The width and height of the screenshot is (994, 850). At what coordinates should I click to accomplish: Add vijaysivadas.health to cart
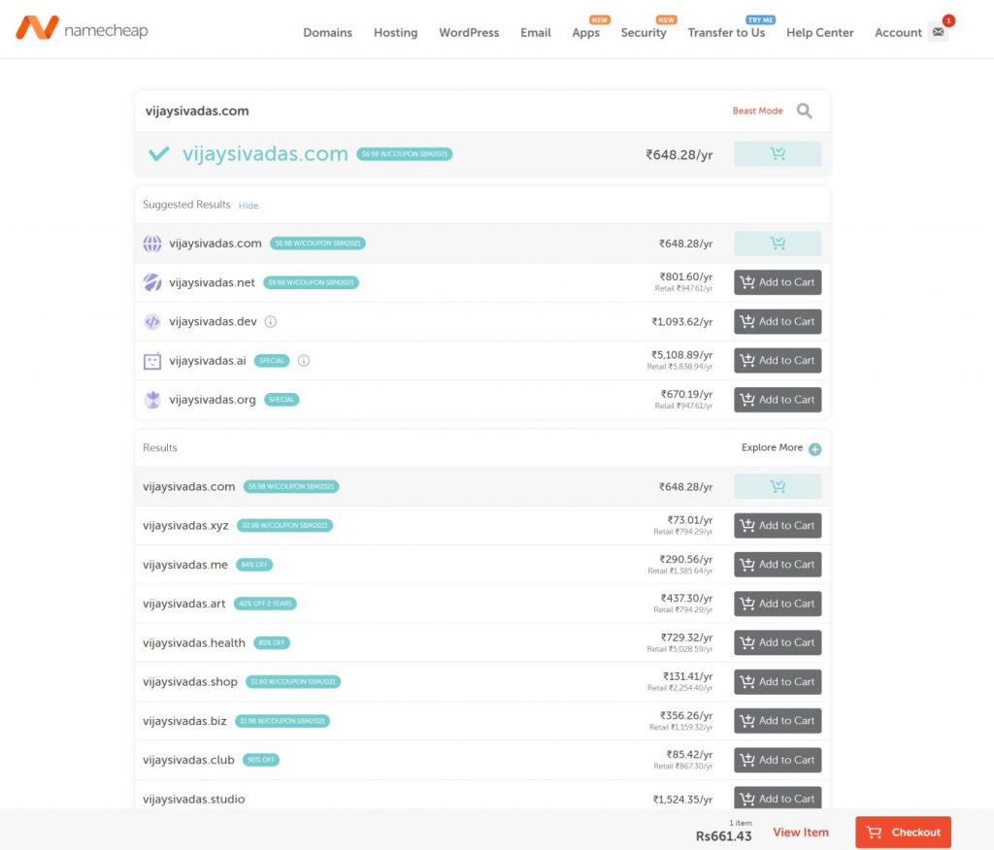point(778,642)
